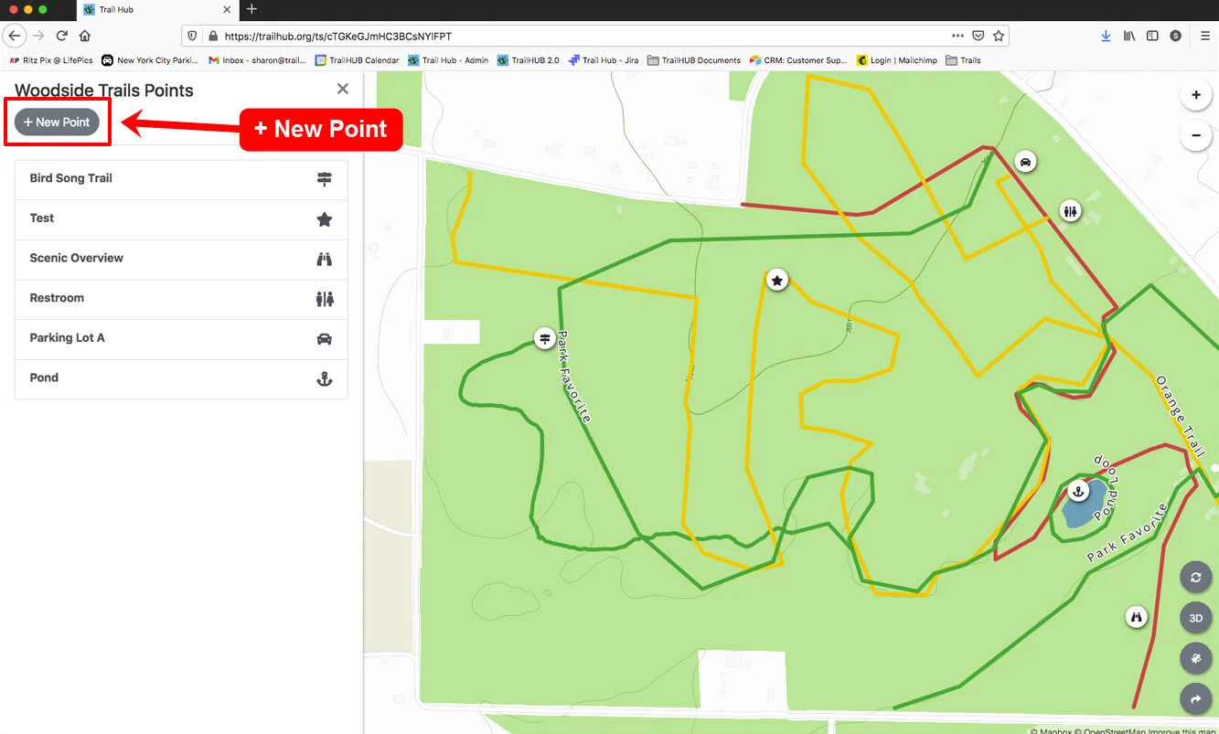
Task: Close the Woodside Trails Points panel
Action: point(342,89)
